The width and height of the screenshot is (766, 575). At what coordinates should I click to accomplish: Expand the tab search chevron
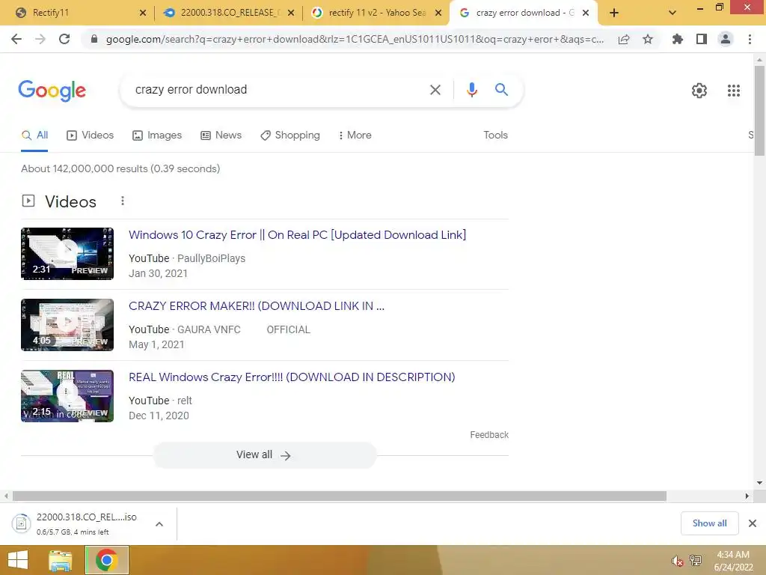click(x=672, y=13)
